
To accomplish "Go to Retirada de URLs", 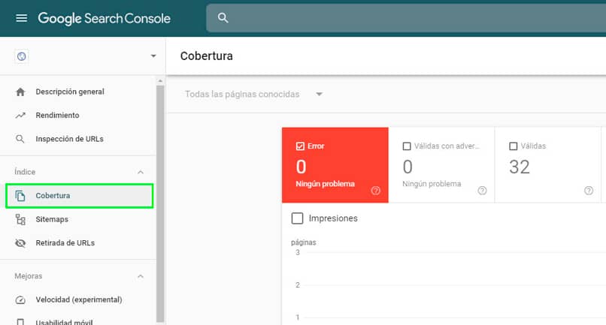I will point(78,243).
